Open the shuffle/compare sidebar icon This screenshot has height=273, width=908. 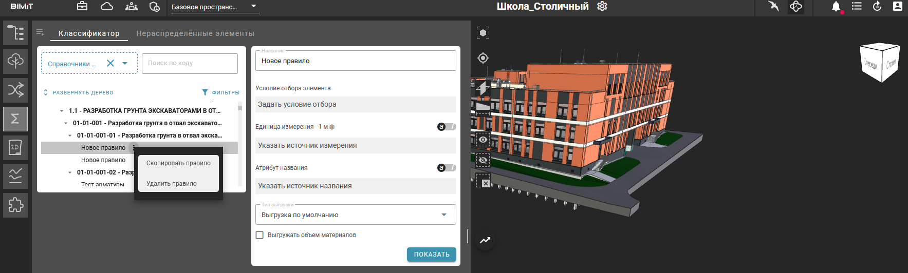(x=15, y=90)
